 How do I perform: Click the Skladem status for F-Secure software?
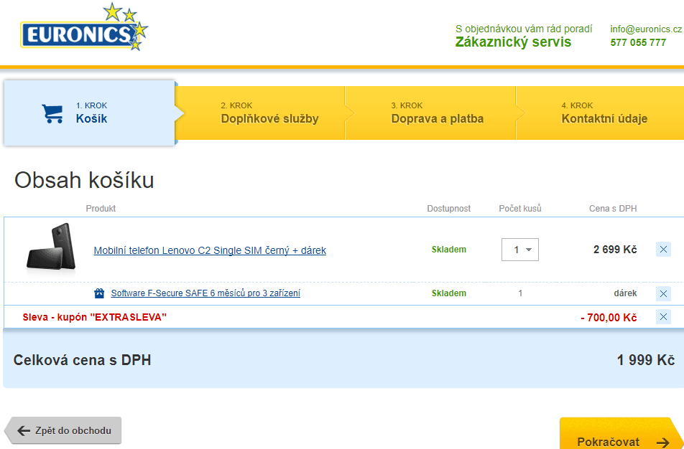[449, 293]
